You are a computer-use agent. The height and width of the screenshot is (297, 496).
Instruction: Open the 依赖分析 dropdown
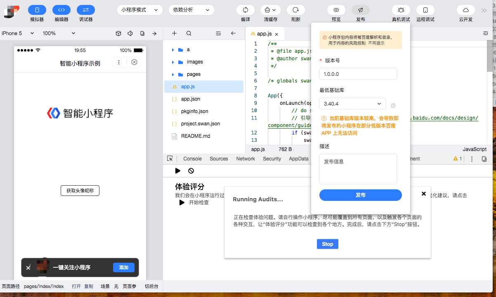(x=191, y=10)
